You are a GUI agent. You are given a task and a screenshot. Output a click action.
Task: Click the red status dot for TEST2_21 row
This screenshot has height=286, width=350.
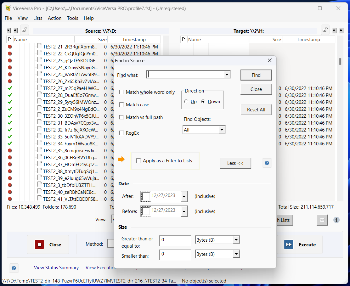10,47
